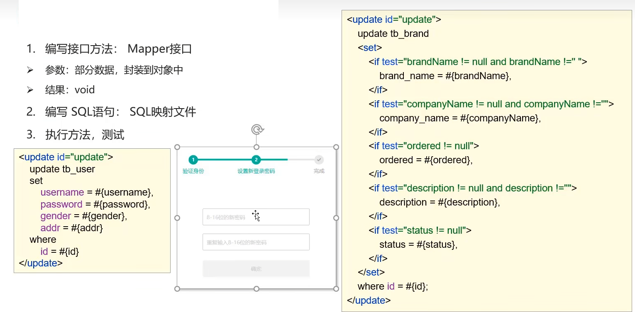
Task: Click the rotation handle above the selected image
Action: [257, 130]
